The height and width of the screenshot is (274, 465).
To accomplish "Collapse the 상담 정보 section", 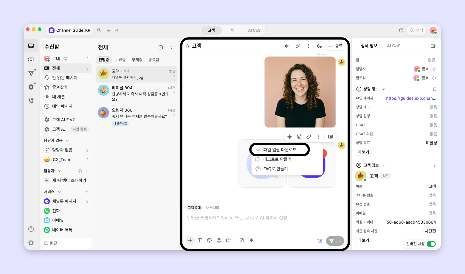I will click(x=384, y=89).
